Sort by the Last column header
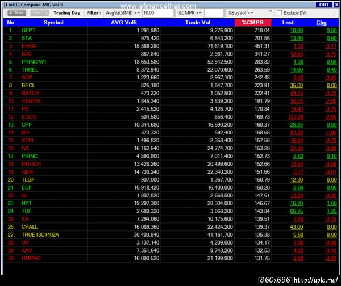341x286 pixels. point(288,23)
